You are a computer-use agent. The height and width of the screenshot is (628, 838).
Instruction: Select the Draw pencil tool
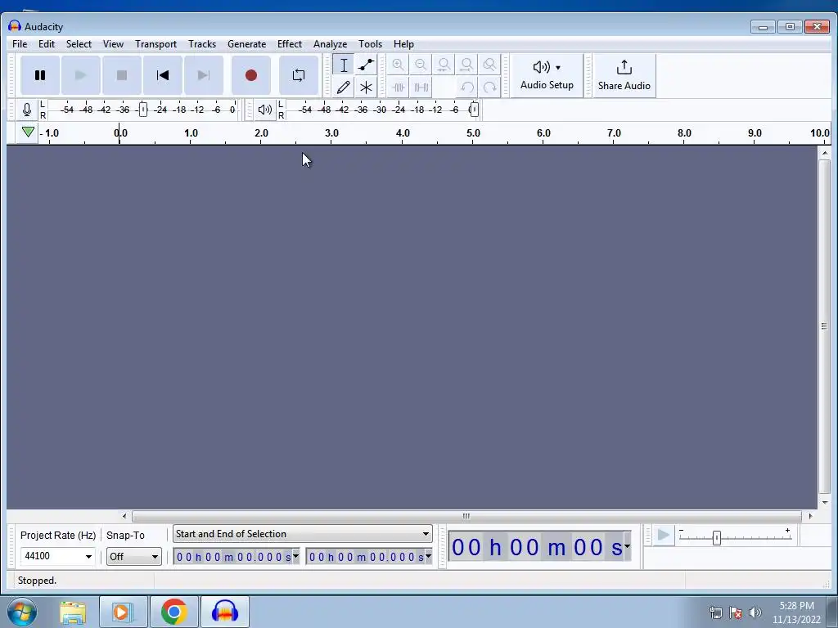(344, 87)
